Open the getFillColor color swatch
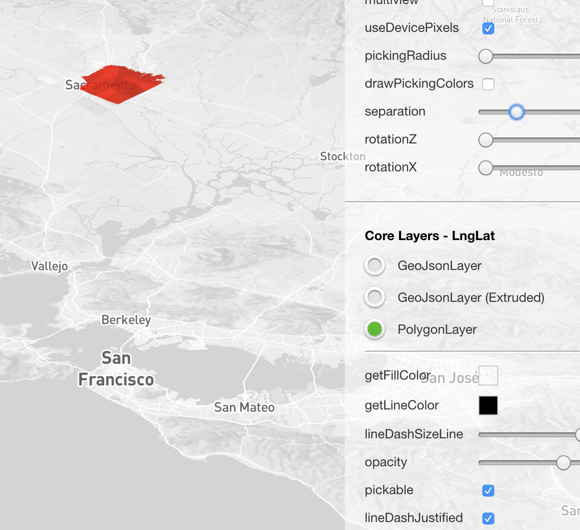Screen dimensions: 580x530 (x=489, y=376)
